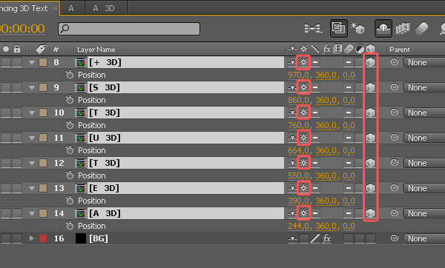Screen dimensions: 445x268
Task: Enable Frame Blending for all layers
Action: 403,29
